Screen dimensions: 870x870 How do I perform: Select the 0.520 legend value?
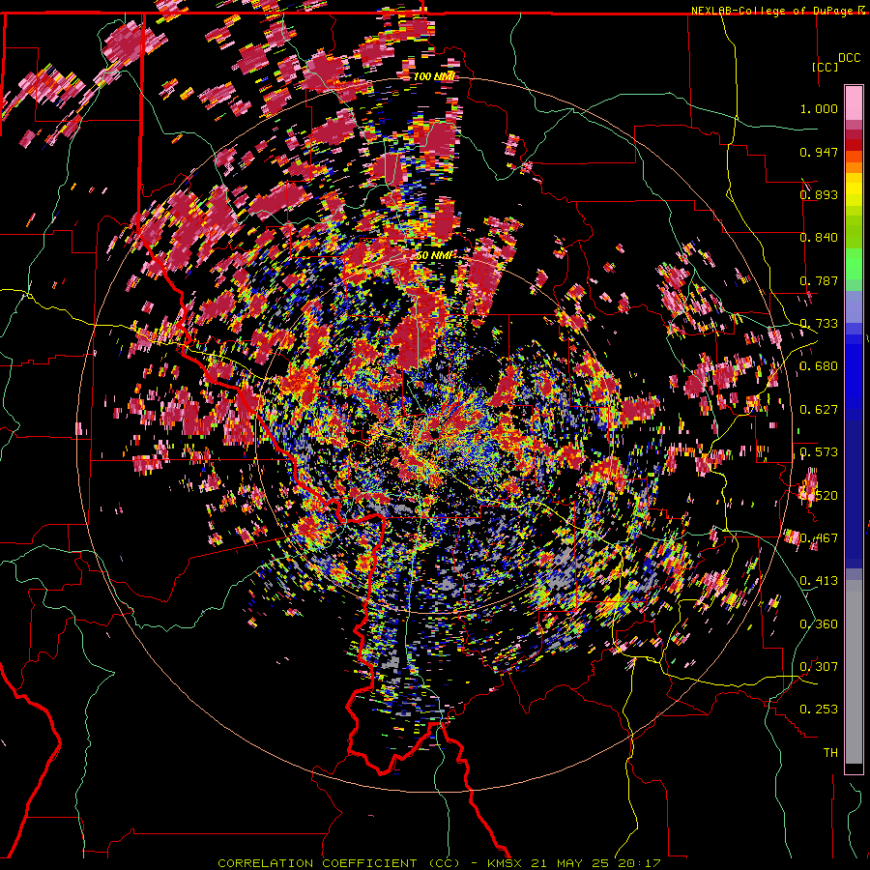click(x=819, y=495)
